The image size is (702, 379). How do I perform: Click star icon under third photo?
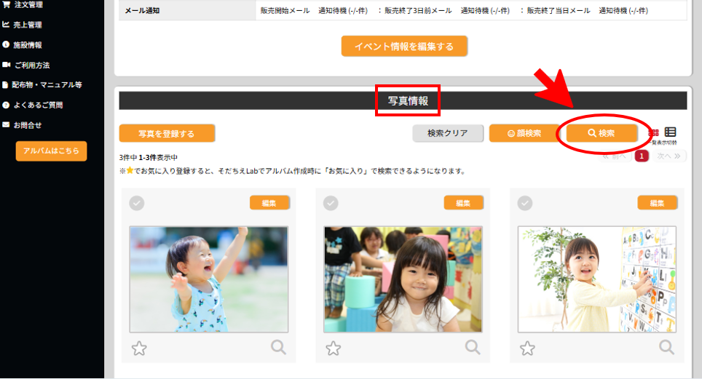527,348
